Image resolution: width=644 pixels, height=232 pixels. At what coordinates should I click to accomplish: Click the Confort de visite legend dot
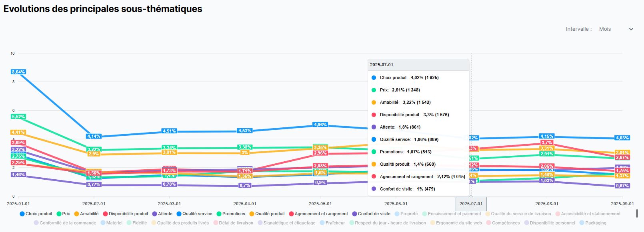click(354, 214)
